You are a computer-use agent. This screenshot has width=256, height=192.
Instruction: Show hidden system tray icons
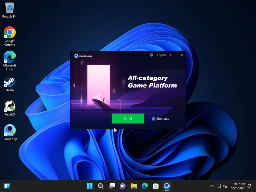212,186
